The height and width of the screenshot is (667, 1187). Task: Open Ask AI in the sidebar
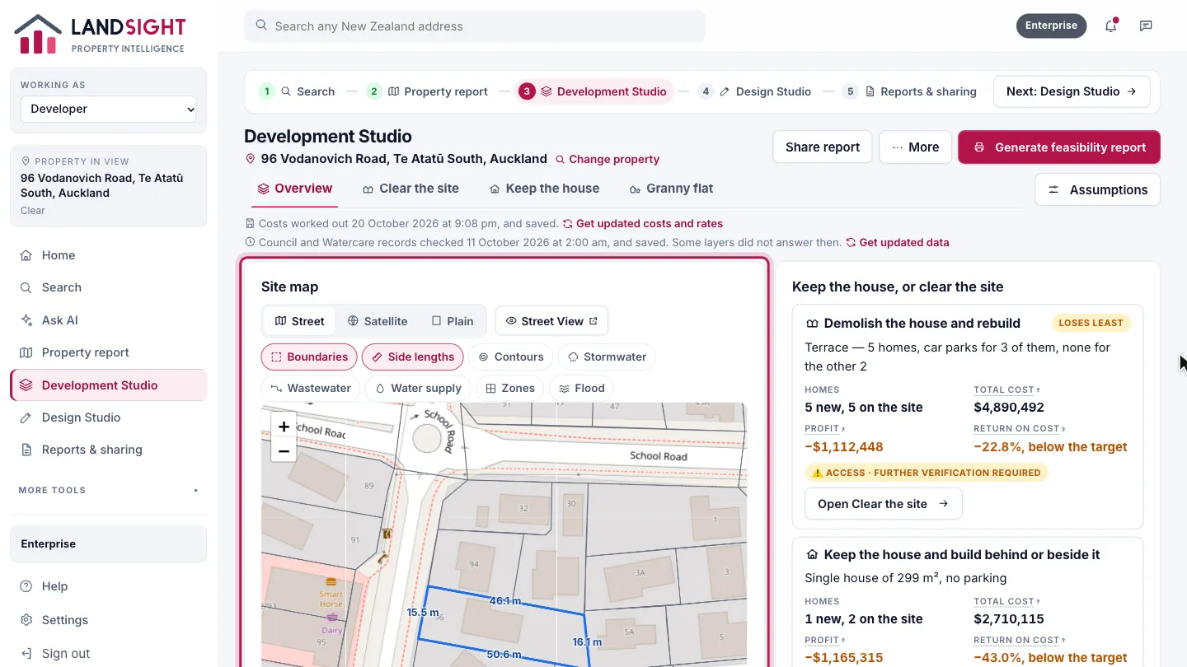point(108,320)
